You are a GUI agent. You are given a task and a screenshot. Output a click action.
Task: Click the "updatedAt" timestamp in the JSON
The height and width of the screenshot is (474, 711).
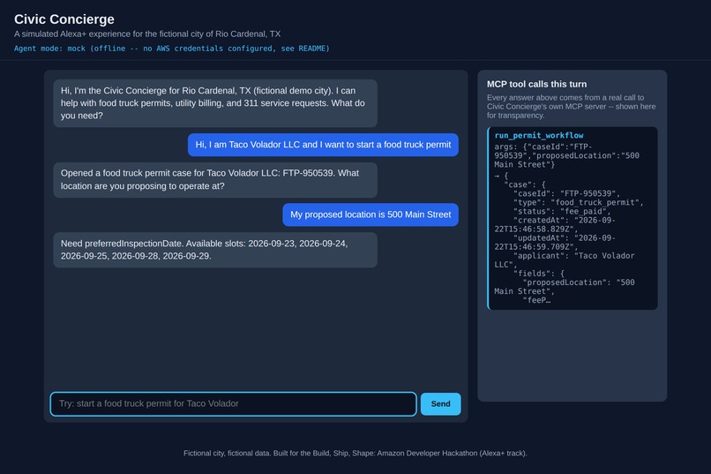point(555,242)
